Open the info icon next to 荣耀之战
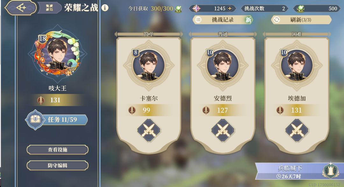 point(105,8)
